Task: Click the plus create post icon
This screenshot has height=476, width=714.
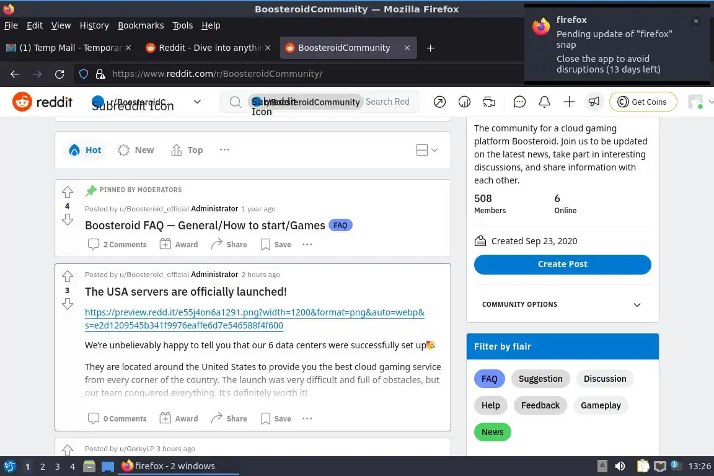Action: [569, 102]
